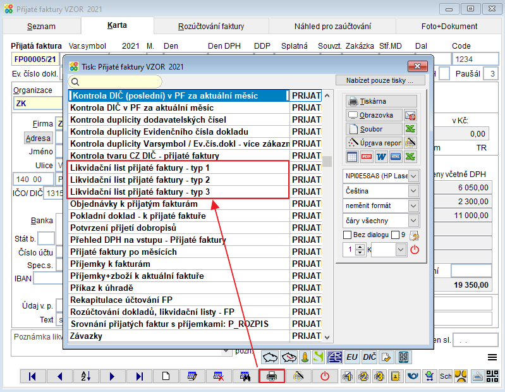Viewport: 505px width, 392px height.
Task: Select Objednávky k přijatým fakturám row
Action: point(178,204)
